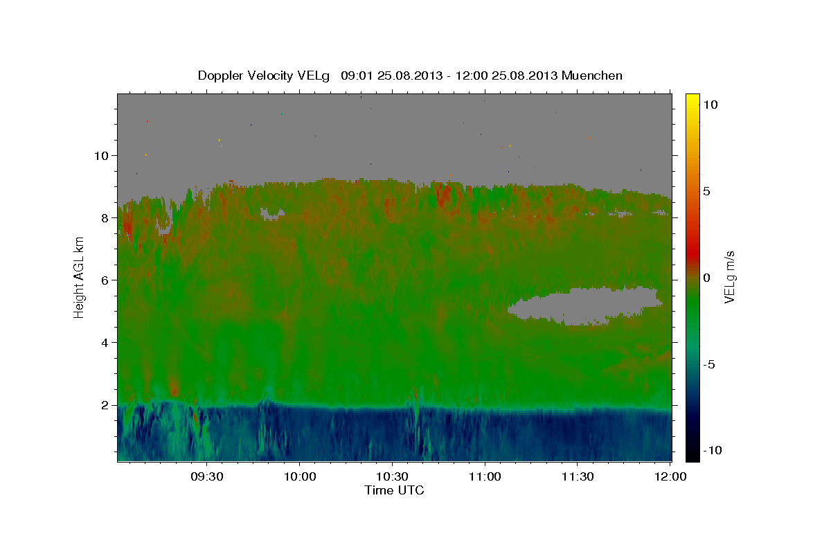Click the height tick label 4
This screenshot has height=554, width=831.
[104, 343]
